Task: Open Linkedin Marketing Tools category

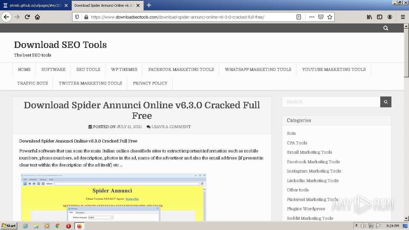Action: tap(313, 180)
